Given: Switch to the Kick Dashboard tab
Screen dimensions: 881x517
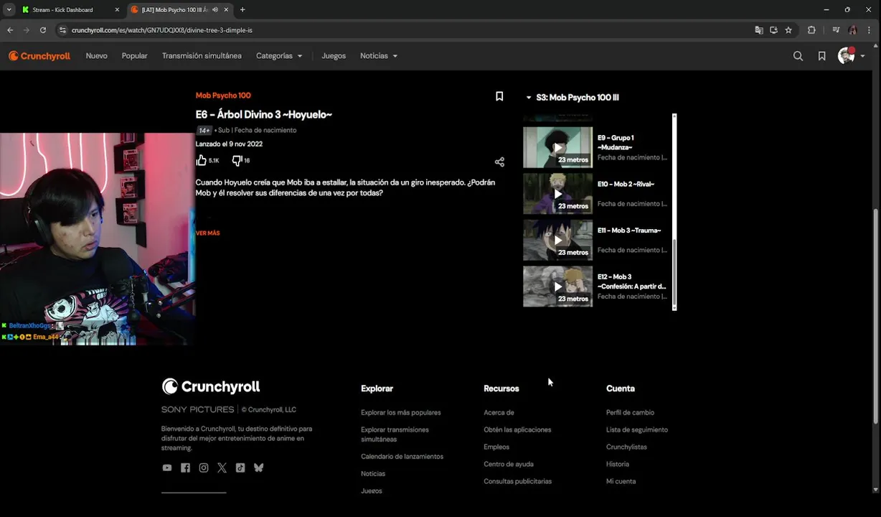Looking at the screenshot, I should click(71, 10).
